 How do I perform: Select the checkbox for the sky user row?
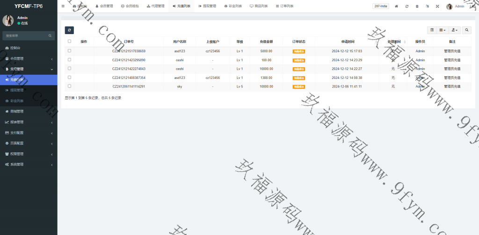point(70,86)
